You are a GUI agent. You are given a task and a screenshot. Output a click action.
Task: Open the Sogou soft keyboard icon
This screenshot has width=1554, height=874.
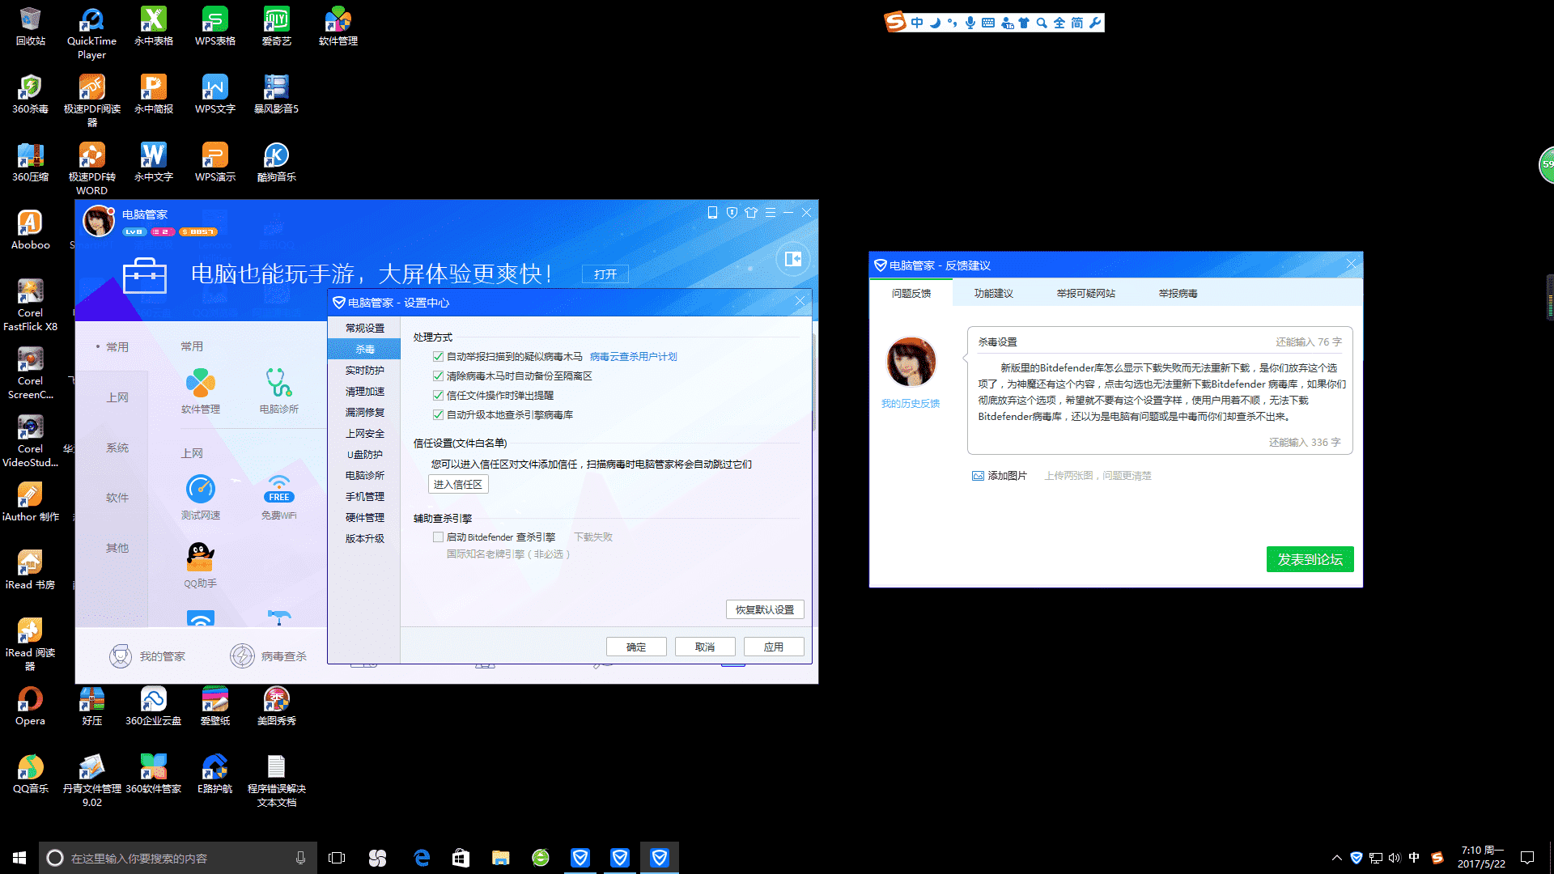989,22
